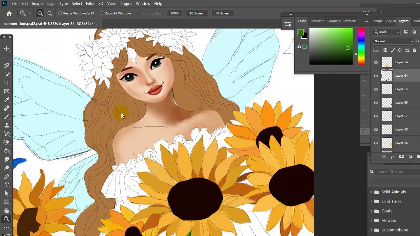Select the Eraser tool
This screenshot has height=236, width=420.
(x=7, y=142)
